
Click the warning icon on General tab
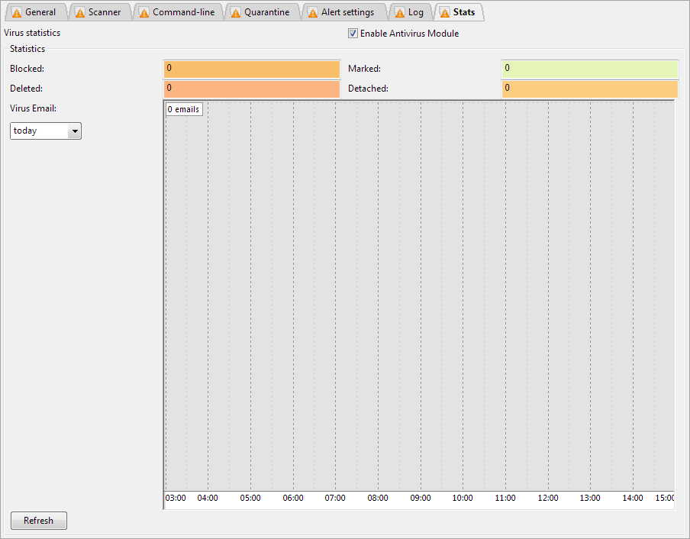(x=17, y=13)
